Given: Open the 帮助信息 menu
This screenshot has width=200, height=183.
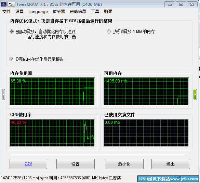Looking at the screenshot, I should [78, 12].
